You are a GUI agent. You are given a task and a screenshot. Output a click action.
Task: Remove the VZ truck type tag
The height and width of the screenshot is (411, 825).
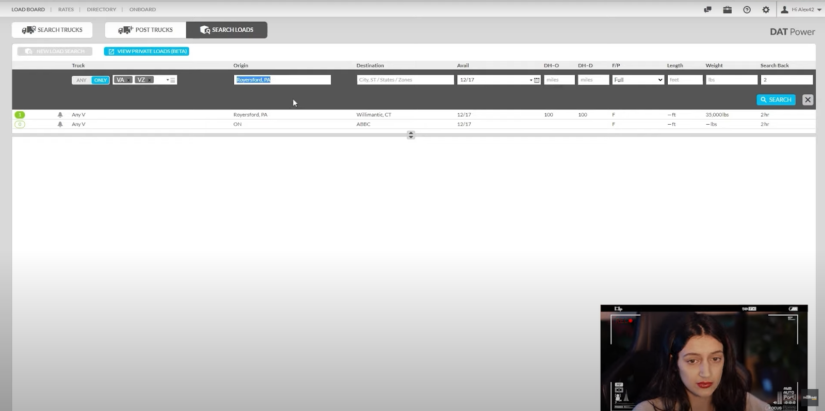point(150,80)
